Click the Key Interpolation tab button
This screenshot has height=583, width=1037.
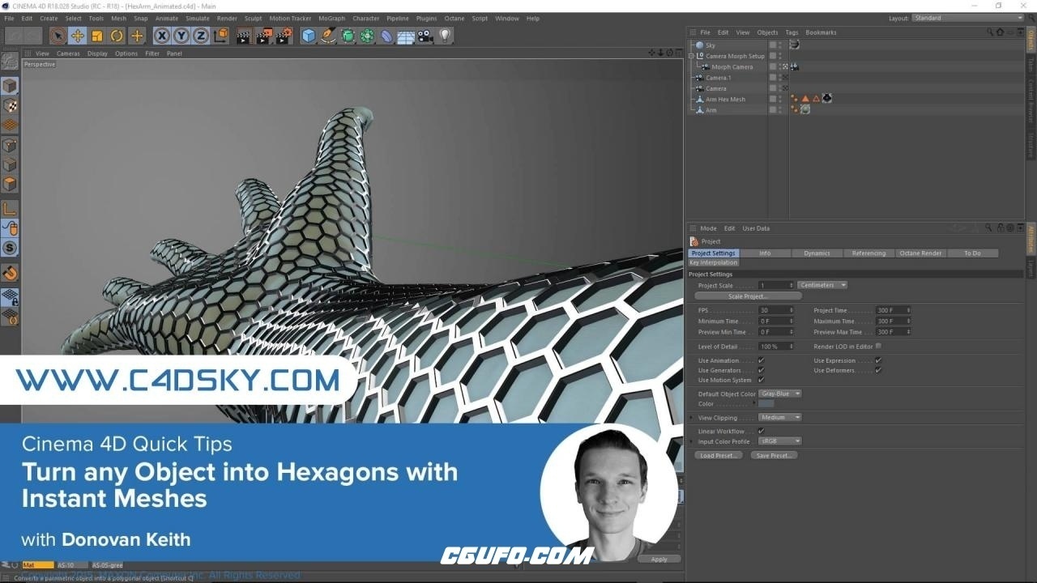pos(714,262)
